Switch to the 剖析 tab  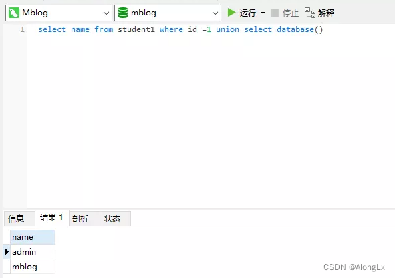pos(84,218)
